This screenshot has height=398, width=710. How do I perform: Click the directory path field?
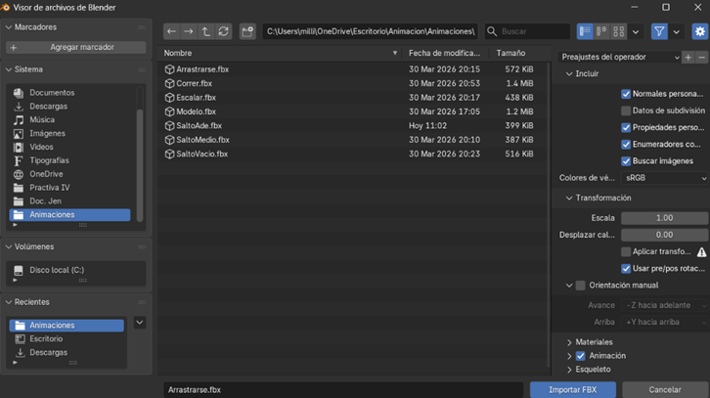click(371, 31)
